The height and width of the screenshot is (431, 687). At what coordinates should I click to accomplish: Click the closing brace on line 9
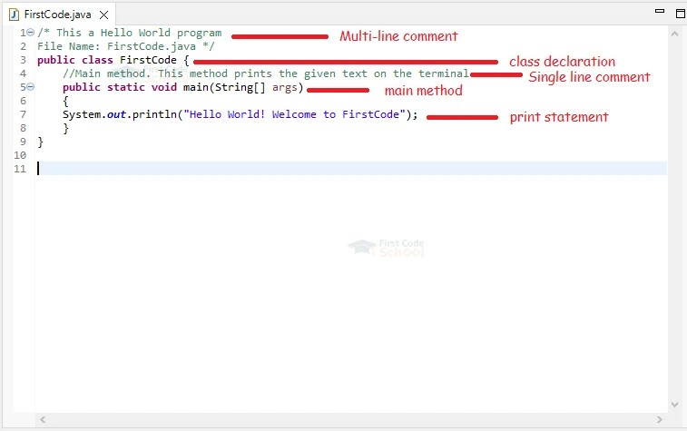pyautogui.click(x=40, y=142)
